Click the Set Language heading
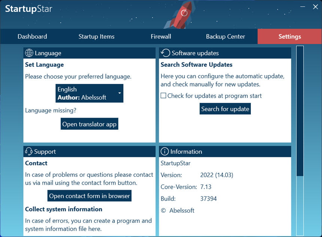322x237 pixels. [44, 65]
